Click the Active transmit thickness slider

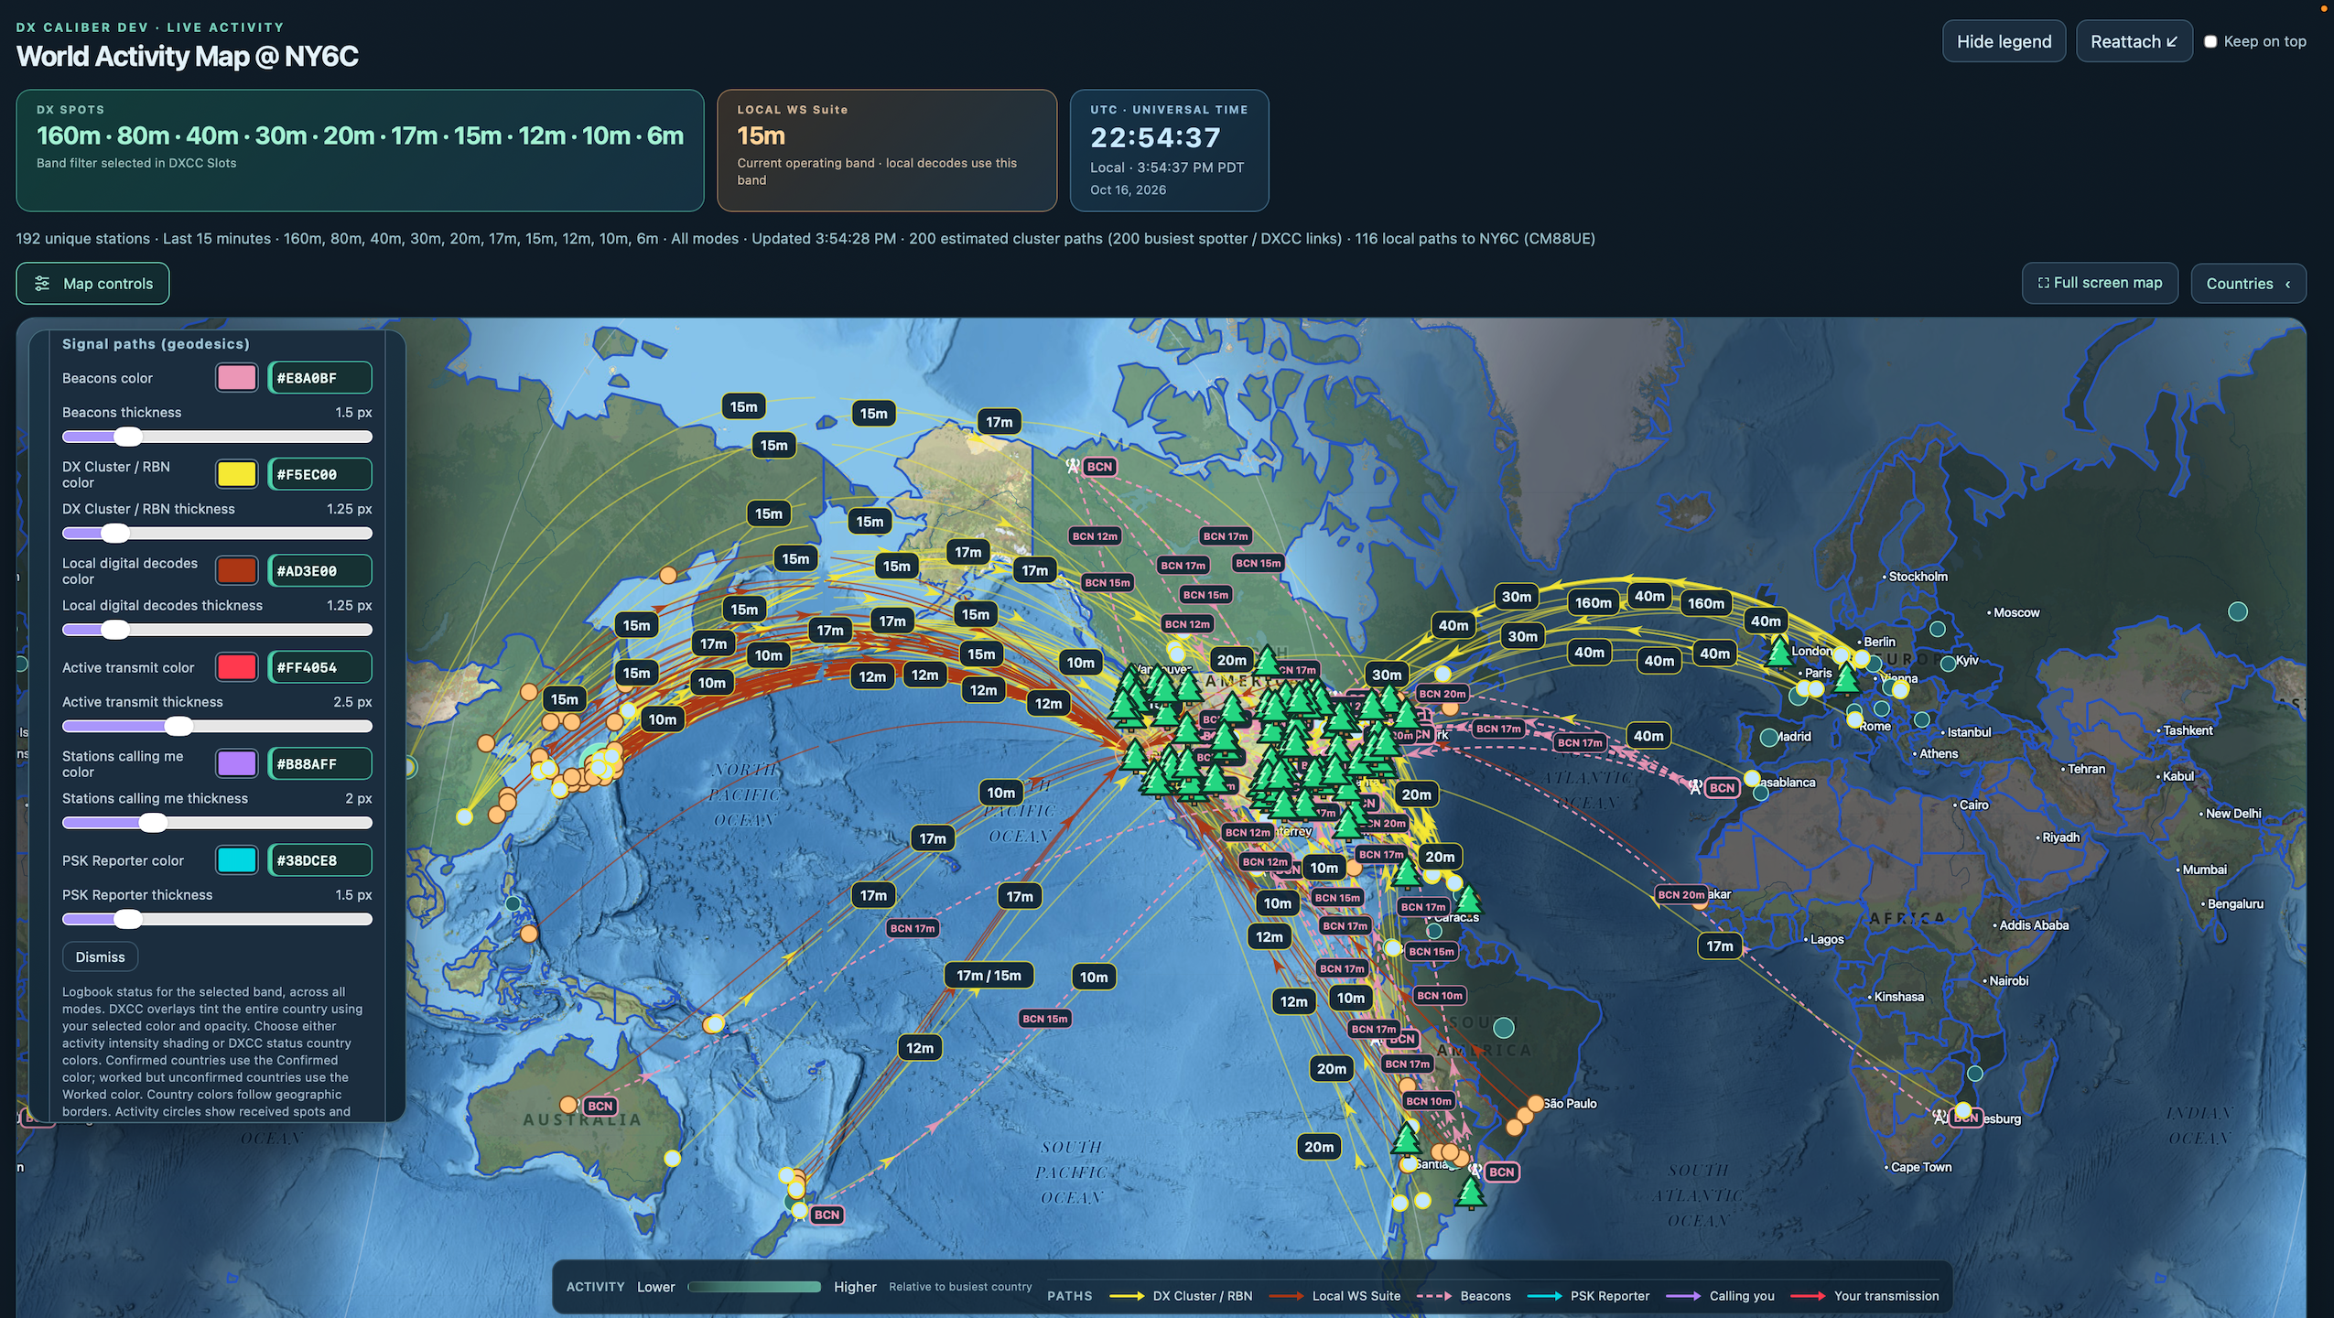[217, 727]
